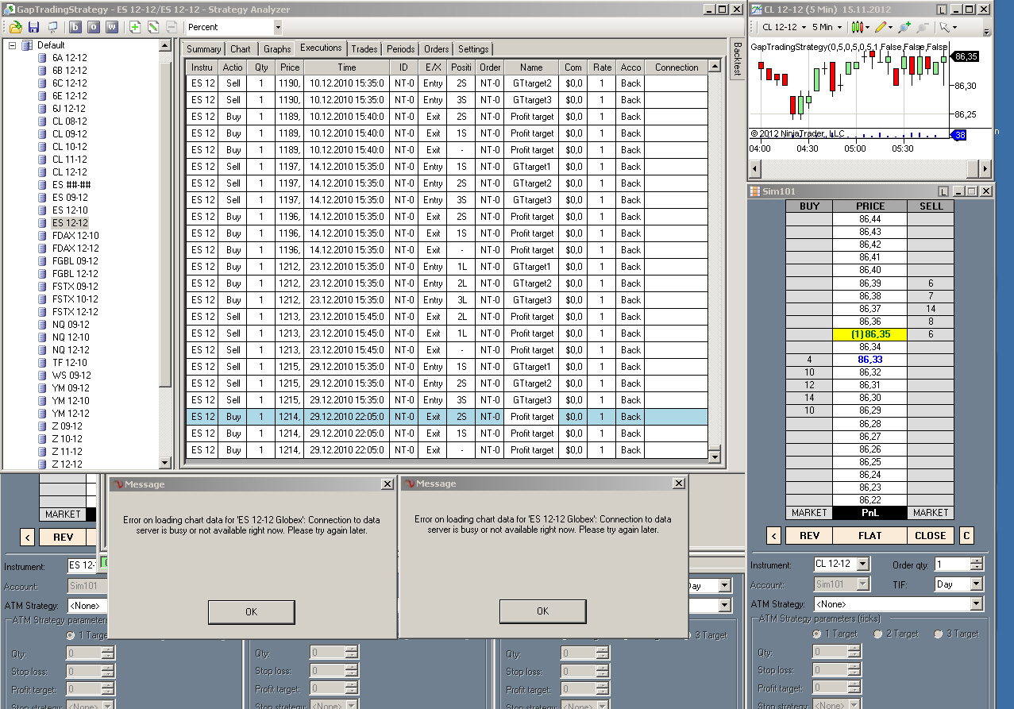Click the Save floppy disk icon
The image size is (1014, 709).
(33, 27)
